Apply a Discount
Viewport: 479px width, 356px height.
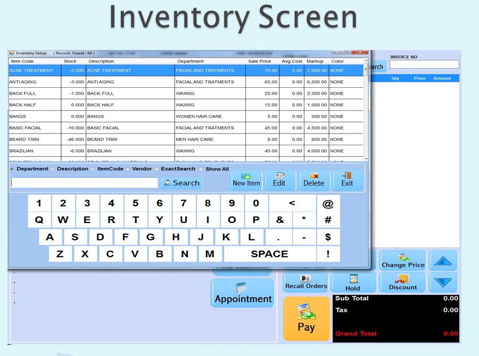pyautogui.click(x=403, y=283)
